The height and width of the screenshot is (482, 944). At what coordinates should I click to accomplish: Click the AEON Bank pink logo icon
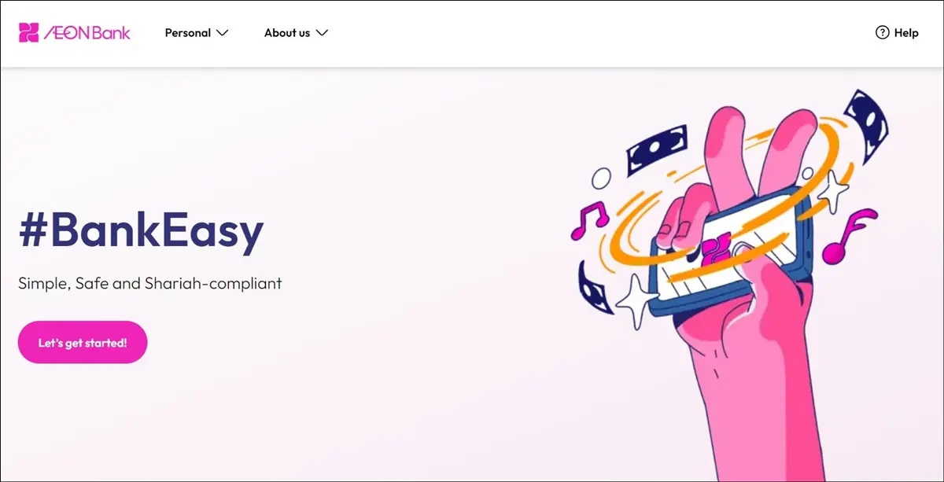(x=29, y=33)
